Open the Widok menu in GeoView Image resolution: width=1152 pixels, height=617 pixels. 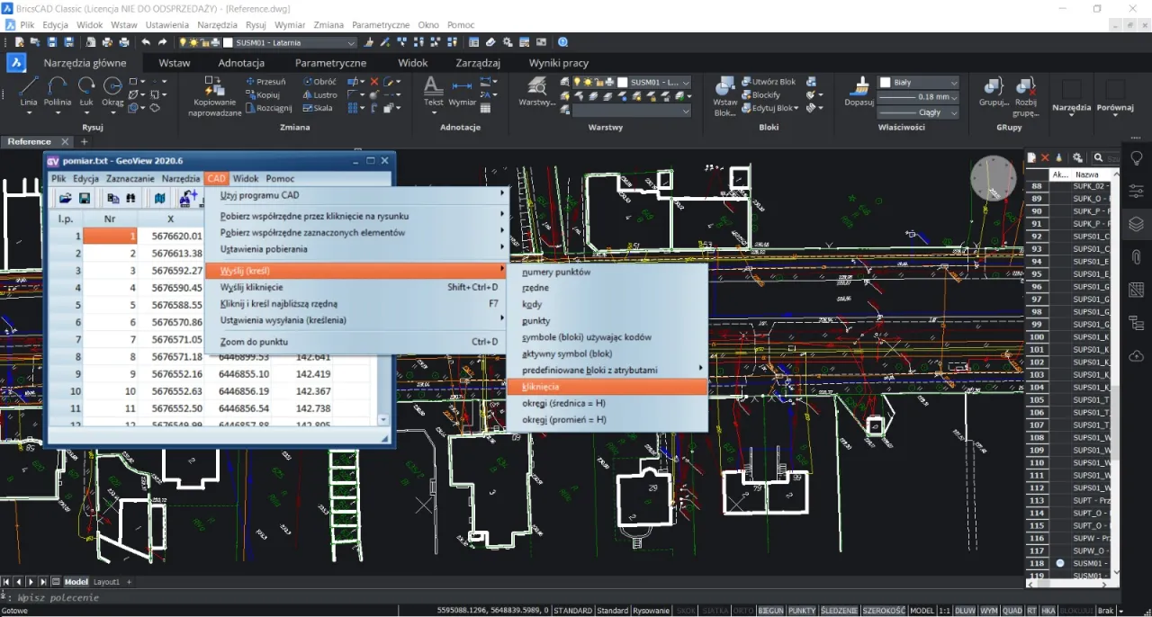pyautogui.click(x=245, y=178)
